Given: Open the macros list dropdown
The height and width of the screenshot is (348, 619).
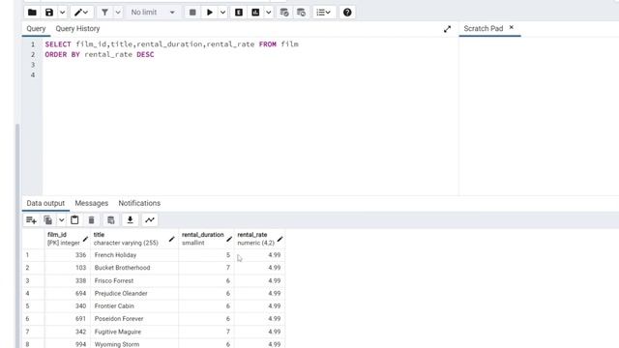Looking at the screenshot, I should coord(324,13).
